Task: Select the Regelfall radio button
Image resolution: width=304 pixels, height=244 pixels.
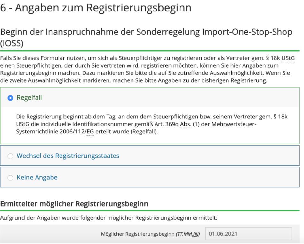Action: point(10,98)
